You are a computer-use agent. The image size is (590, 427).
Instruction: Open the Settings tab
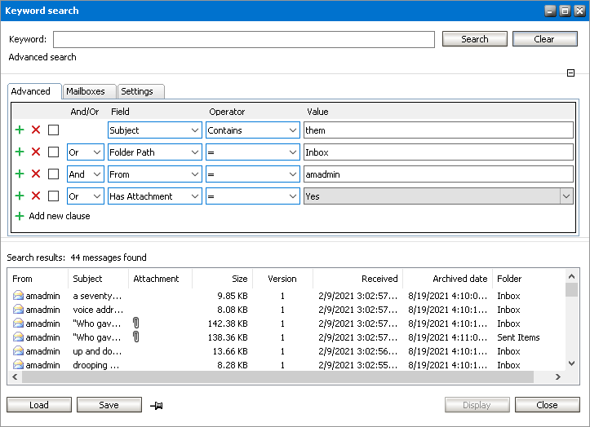(x=137, y=91)
